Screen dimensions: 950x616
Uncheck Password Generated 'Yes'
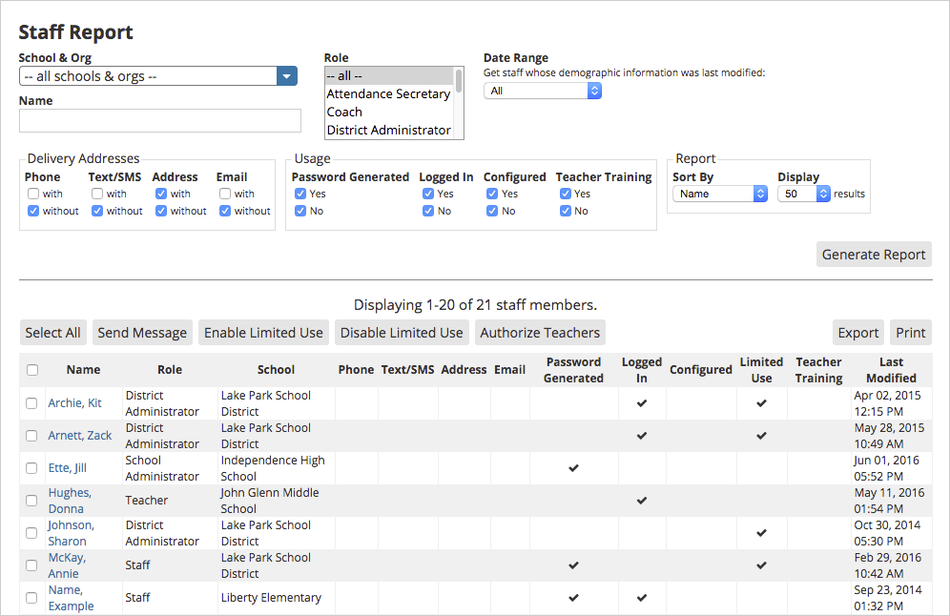pos(299,194)
